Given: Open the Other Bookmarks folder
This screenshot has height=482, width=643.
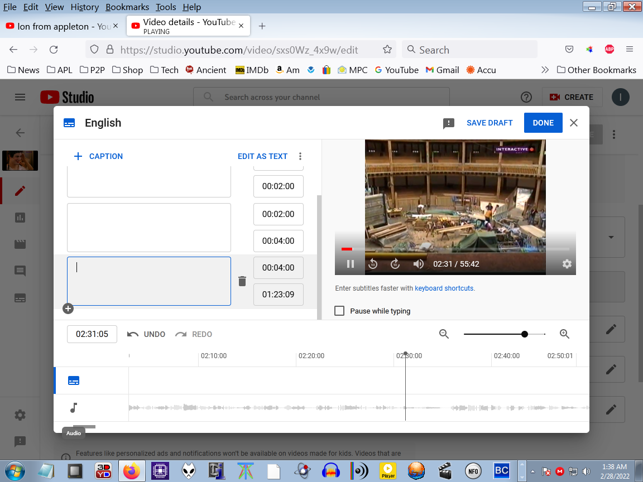Looking at the screenshot, I should [x=597, y=70].
